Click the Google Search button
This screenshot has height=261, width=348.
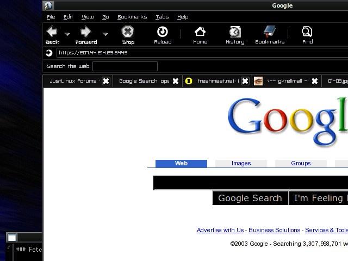[250, 198]
